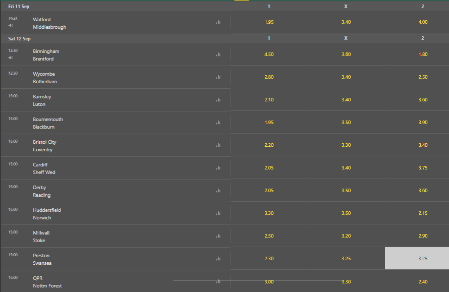This screenshot has height=292, width=449.
Task: Select highlighted Swansea away odds 3.25
Action: point(417,258)
